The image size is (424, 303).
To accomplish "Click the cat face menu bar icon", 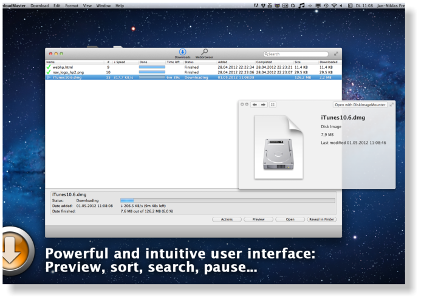I will point(277,5).
